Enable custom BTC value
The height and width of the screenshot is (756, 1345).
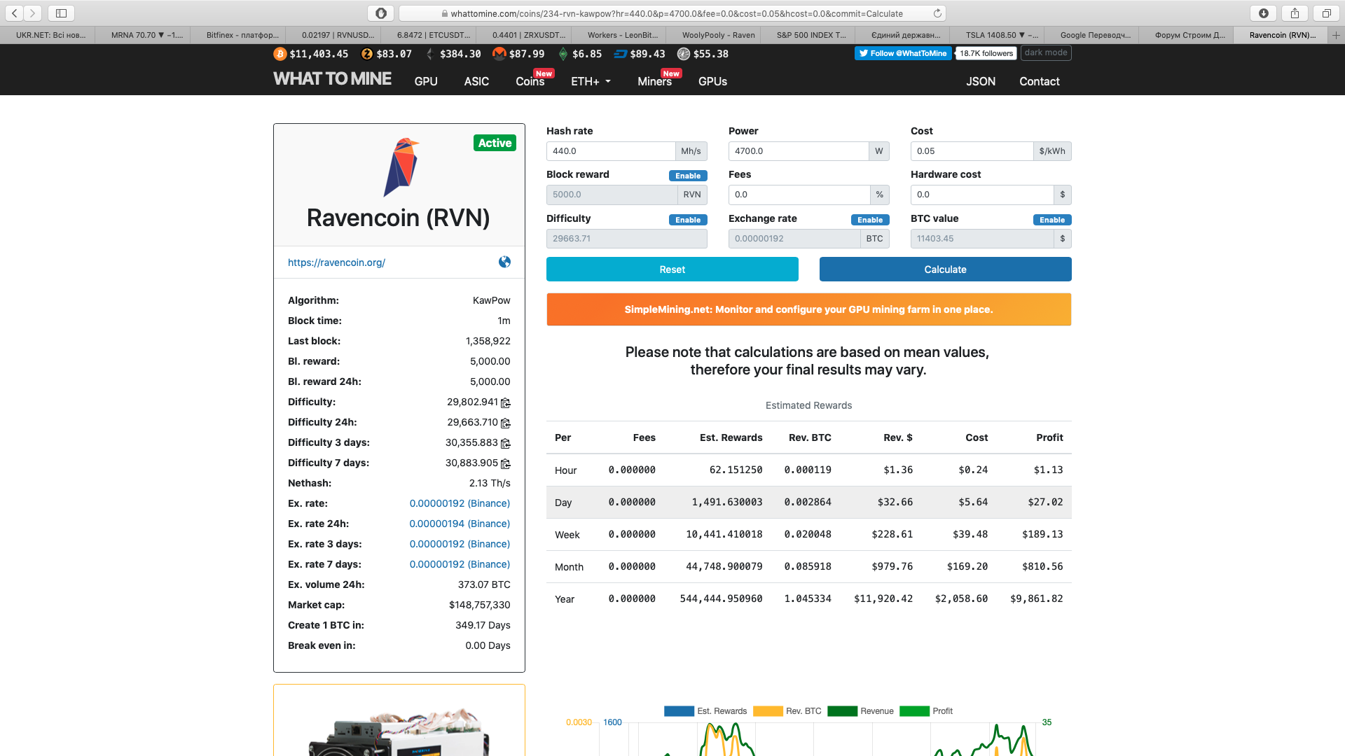click(1052, 220)
